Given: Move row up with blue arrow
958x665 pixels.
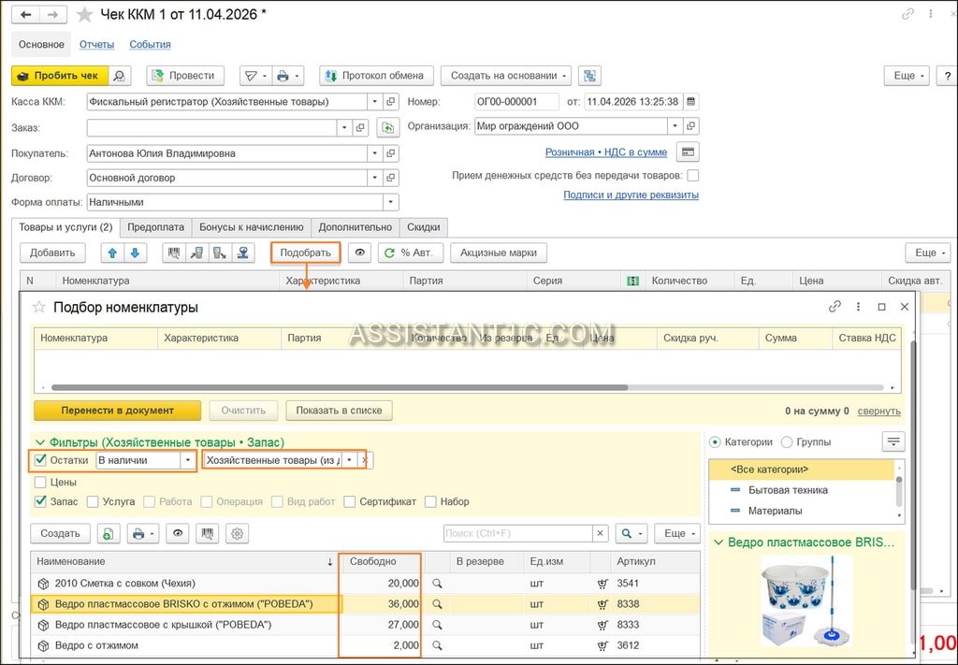Looking at the screenshot, I should tap(112, 253).
